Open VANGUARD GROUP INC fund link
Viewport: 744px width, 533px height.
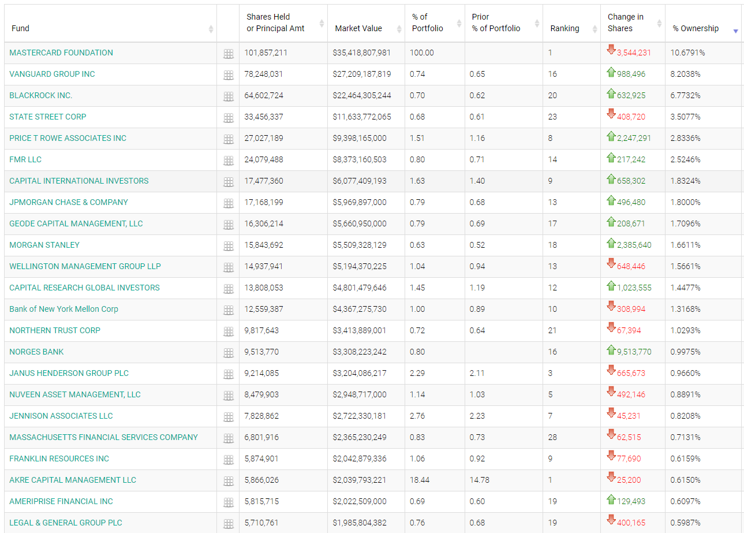coord(52,74)
